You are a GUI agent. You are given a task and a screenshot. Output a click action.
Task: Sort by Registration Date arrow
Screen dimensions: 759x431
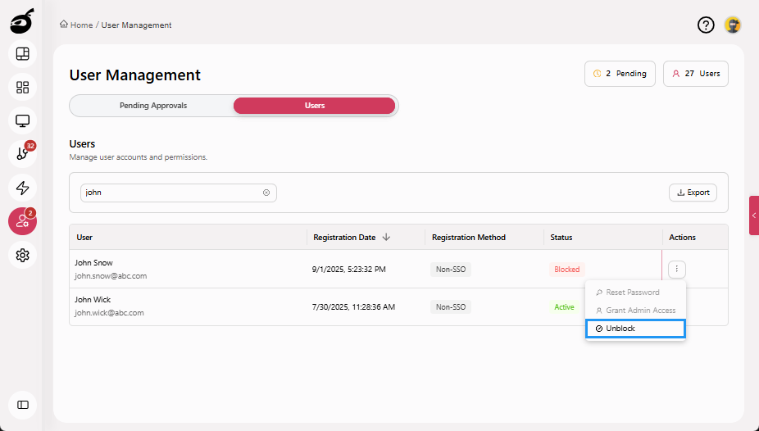386,237
